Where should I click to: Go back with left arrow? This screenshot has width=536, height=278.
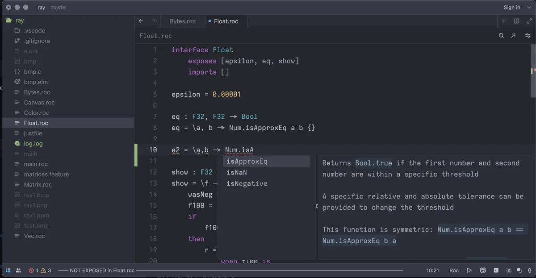[x=141, y=21]
